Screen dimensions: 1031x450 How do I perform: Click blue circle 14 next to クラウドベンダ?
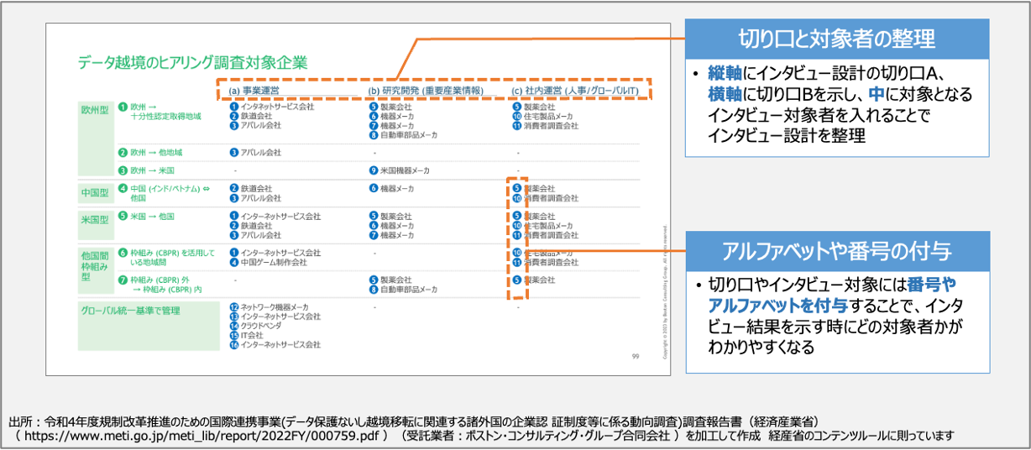tap(234, 326)
